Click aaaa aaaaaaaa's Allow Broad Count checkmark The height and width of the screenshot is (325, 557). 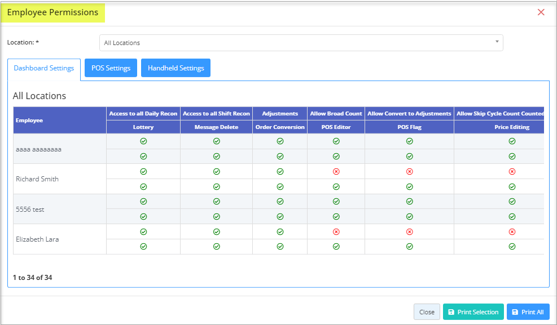pos(336,141)
